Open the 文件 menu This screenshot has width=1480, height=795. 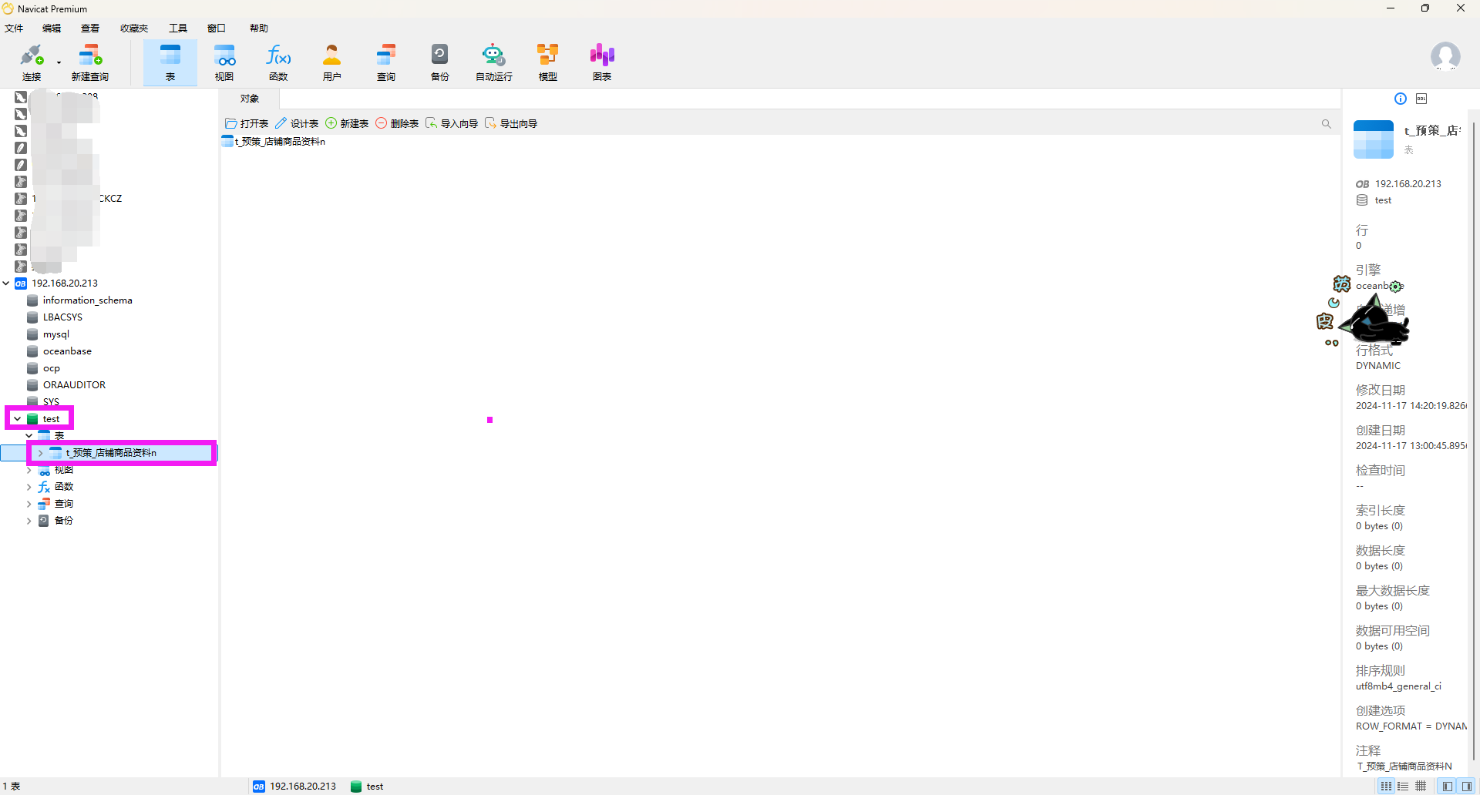tap(14, 29)
